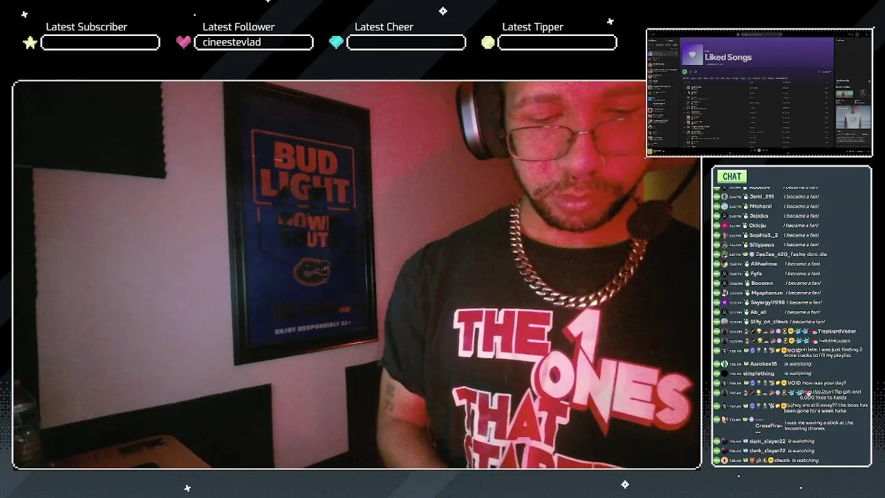Viewport: 885px width, 498px height.
Task: Click the main webcam video feed
Action: point(357,275)
